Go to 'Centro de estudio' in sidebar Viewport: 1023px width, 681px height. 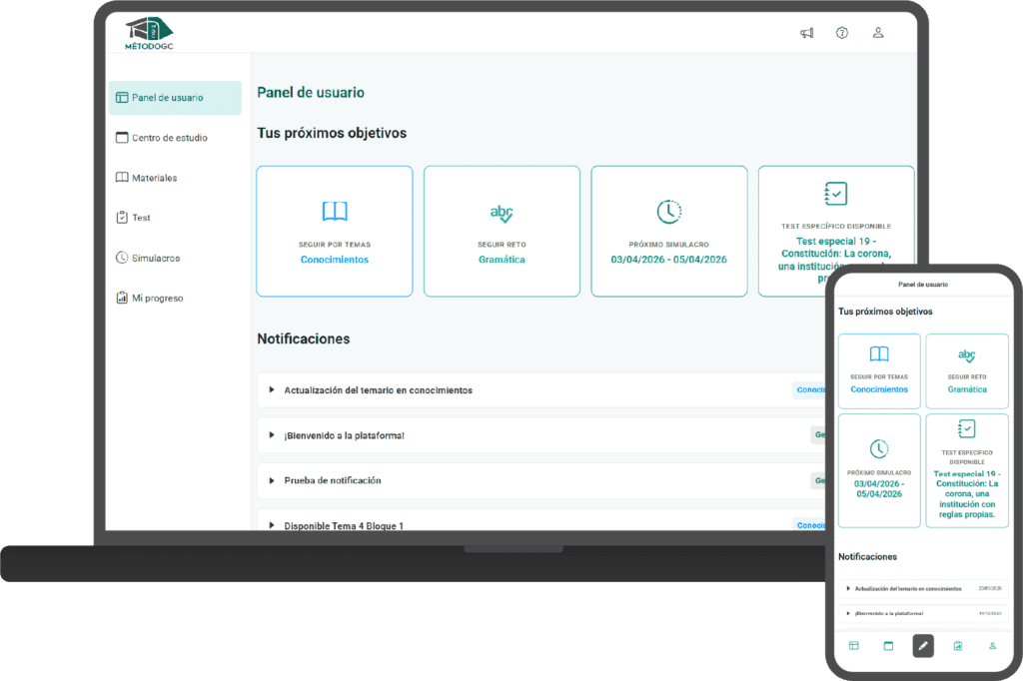click(169, 138)
